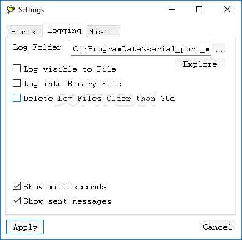Apply the settings changes

pyautogui.click(x=25, y=227)
